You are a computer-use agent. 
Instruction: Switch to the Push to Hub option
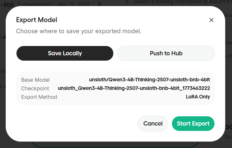click(166, 53)
